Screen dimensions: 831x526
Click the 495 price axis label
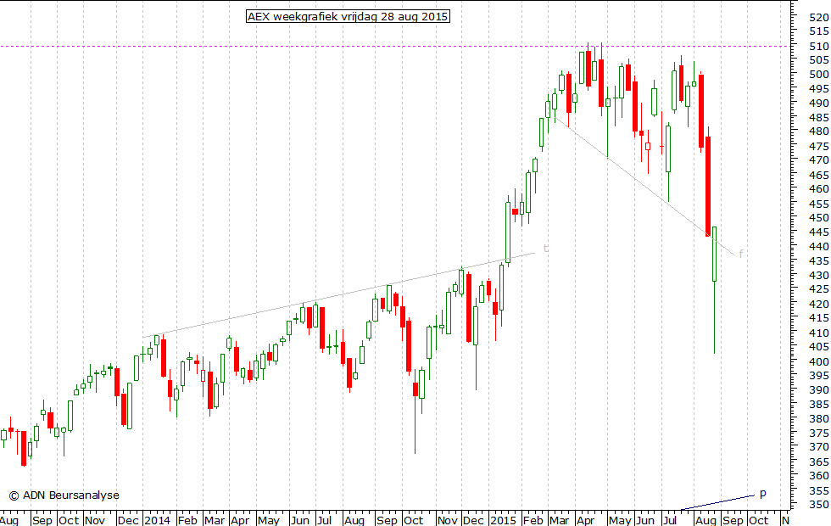coord(819,88)
